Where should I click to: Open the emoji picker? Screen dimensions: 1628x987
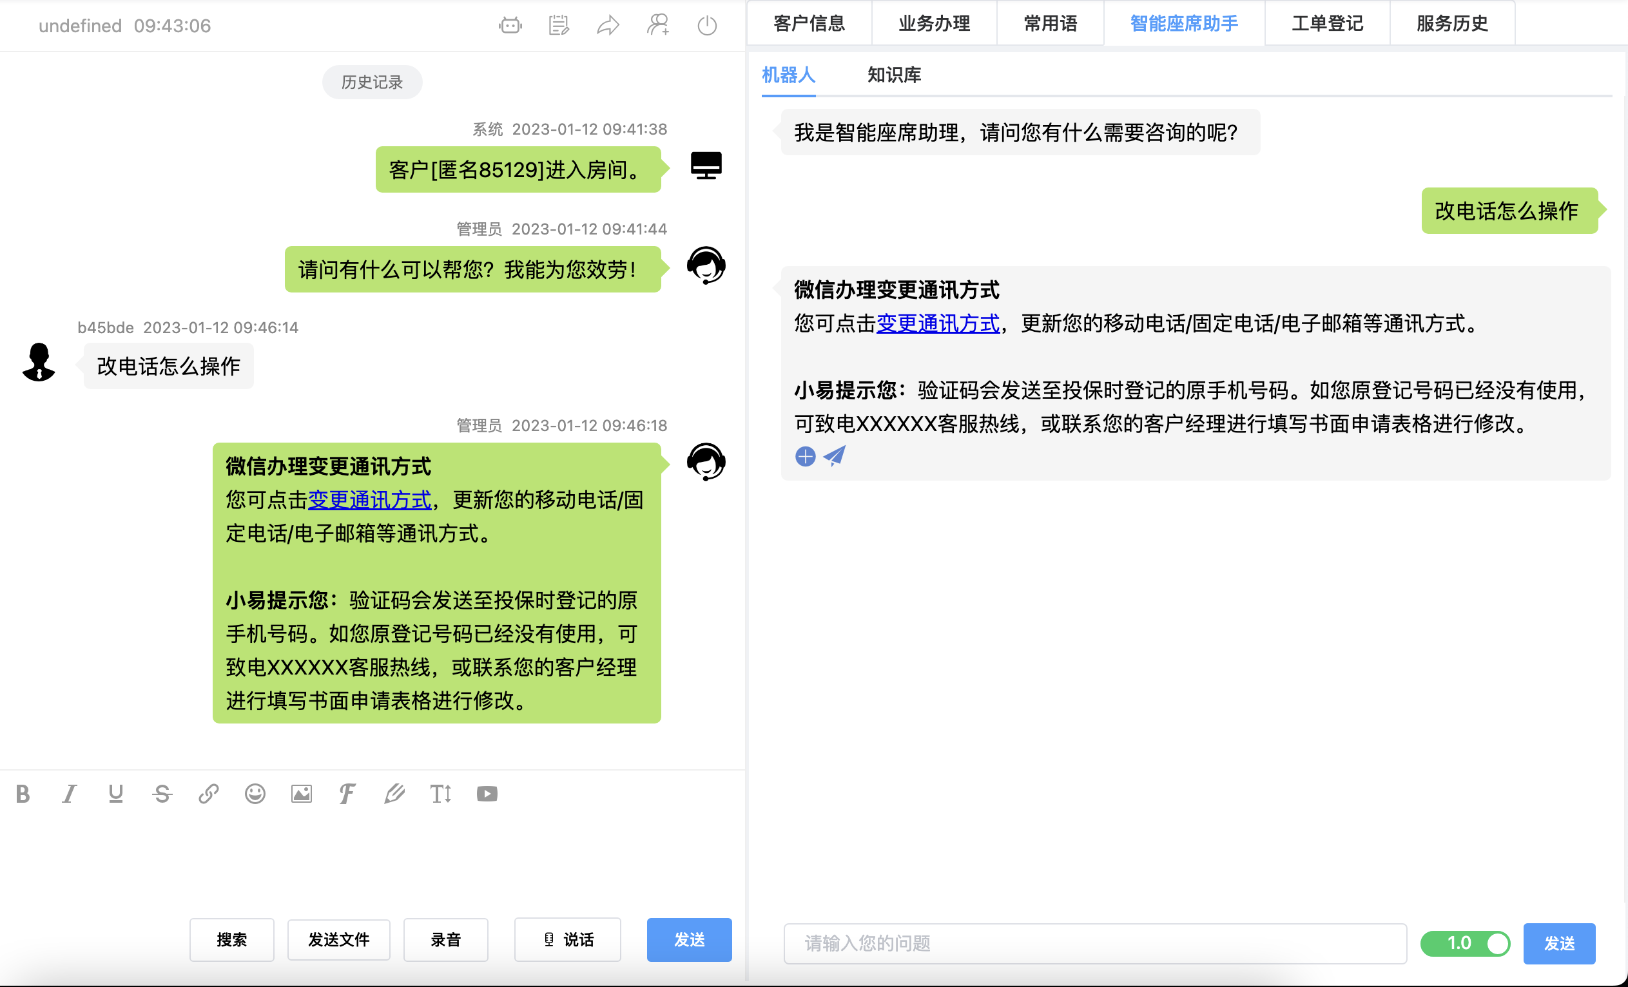(255, 794)
